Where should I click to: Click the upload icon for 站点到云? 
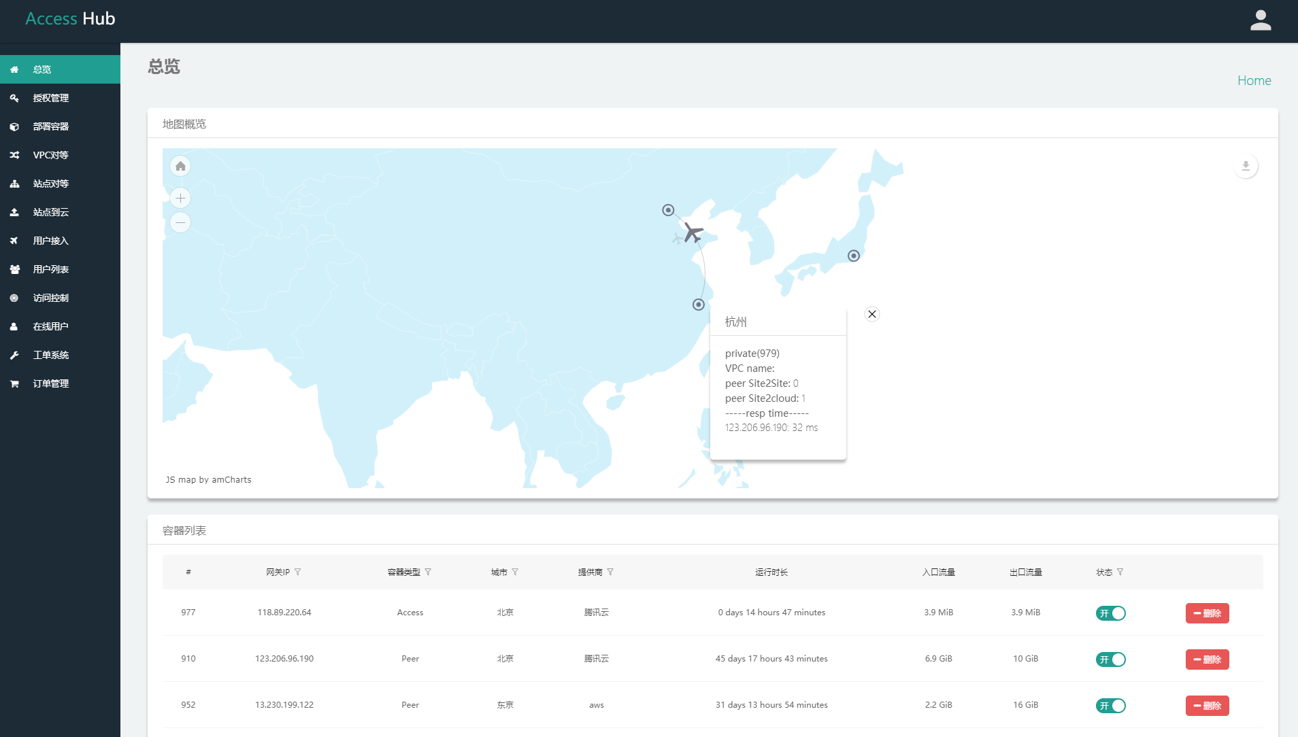14,212
